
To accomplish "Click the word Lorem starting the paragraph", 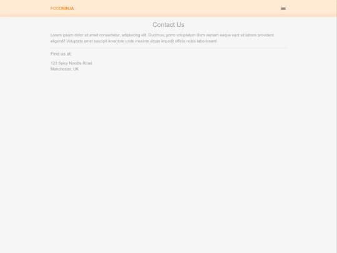I will coord(56,35).
